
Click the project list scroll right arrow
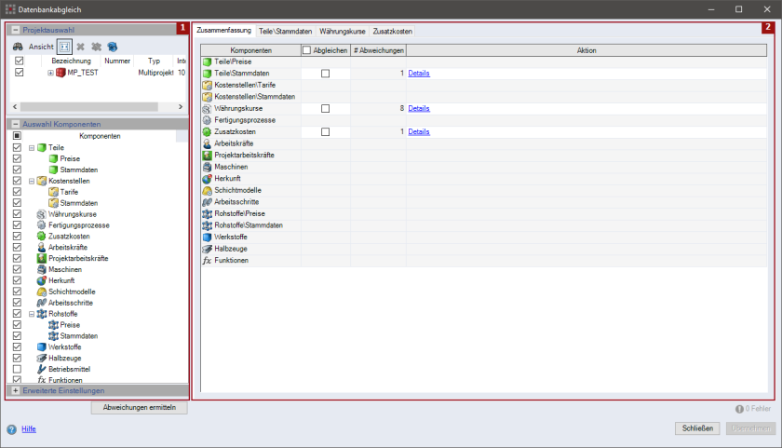coord(181,107)
